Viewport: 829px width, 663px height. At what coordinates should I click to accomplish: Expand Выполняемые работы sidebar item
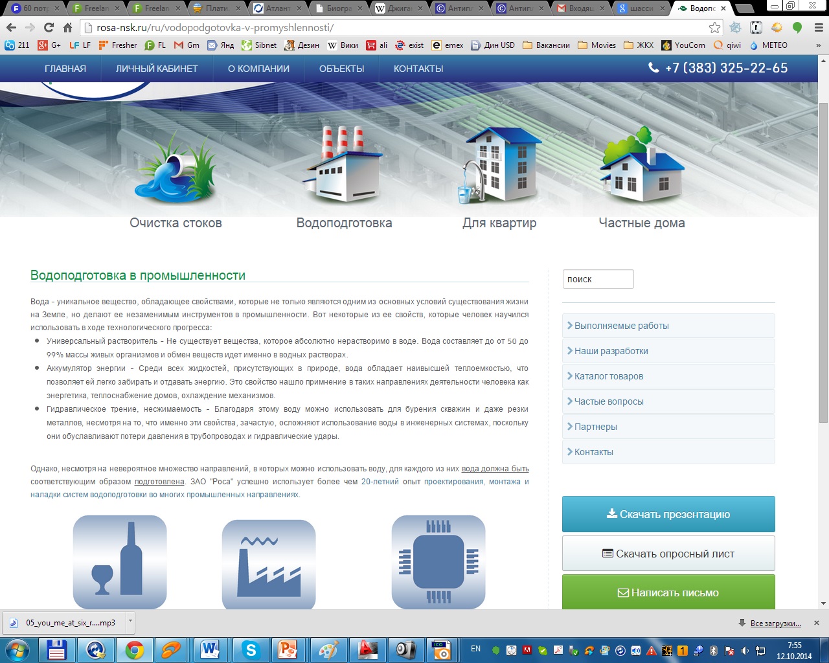point(668,326)
